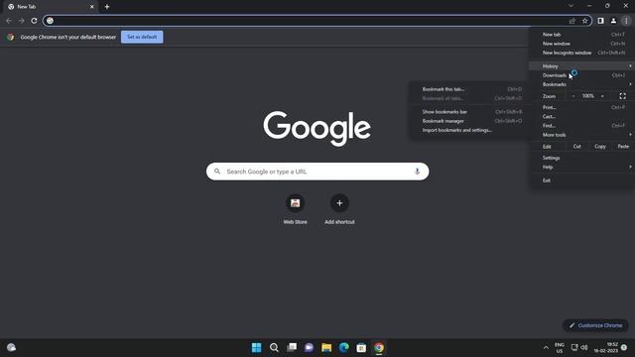The image size is (635, 357).
Task: Click the browser back arrow
Action: click(9, 21)
